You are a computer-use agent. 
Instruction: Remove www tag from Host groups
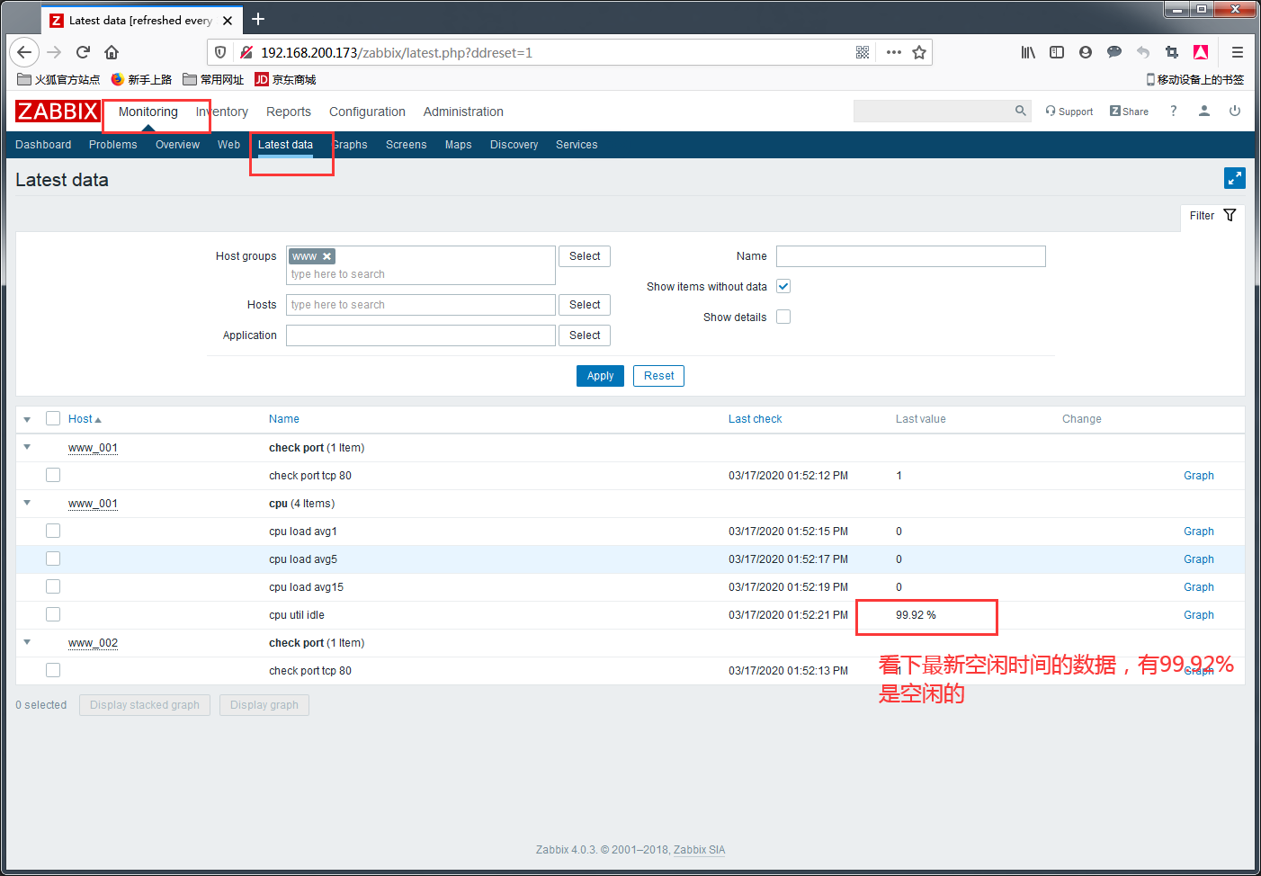coord(327,256)
